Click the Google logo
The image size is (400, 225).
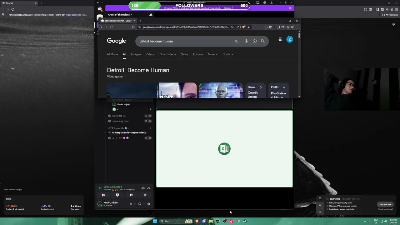pyautogui.click(x=116, y=41)
